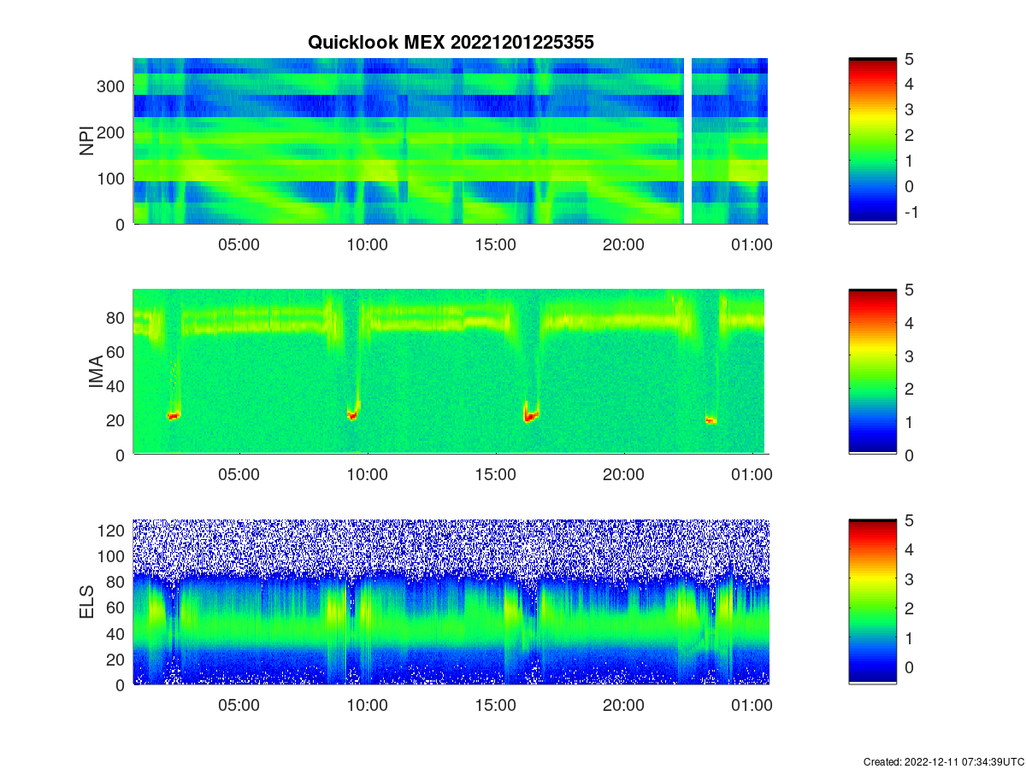Click the 100 label on NPI y-axis
Viewport: 1026px width, 769px height.
[x=112, y=179]
